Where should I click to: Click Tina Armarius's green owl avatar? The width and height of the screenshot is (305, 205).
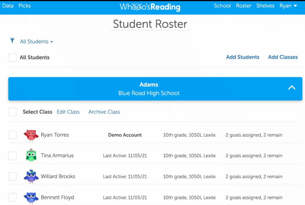pos(31,156)
